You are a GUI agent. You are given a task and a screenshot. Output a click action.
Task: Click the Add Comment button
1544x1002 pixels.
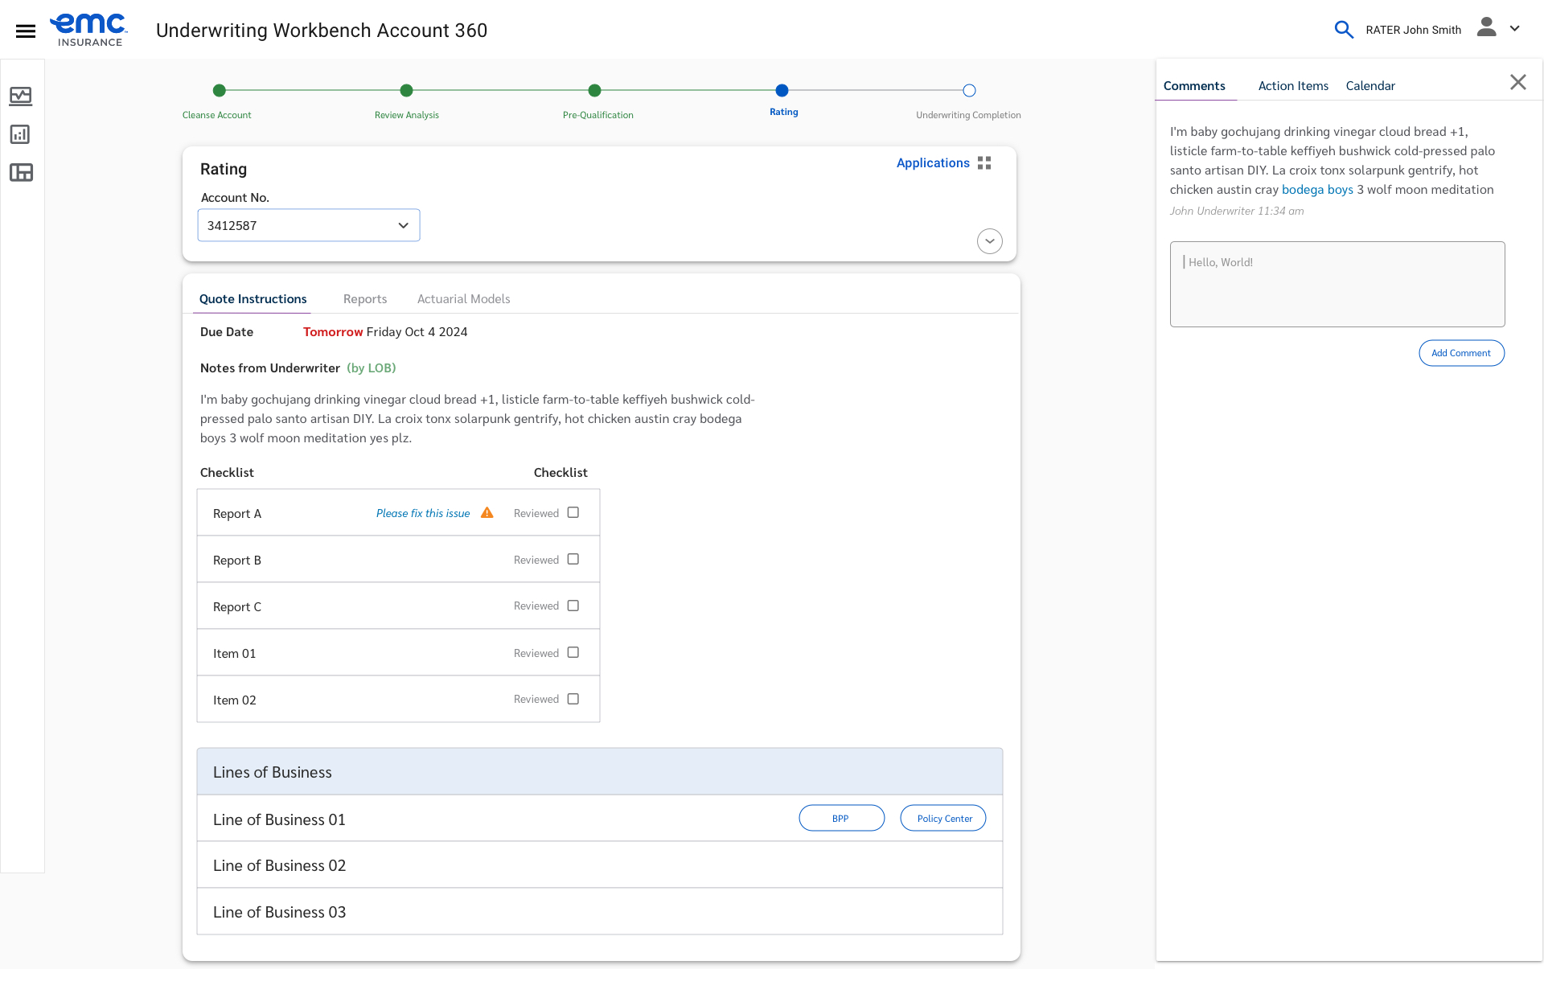click(1461, 353)
